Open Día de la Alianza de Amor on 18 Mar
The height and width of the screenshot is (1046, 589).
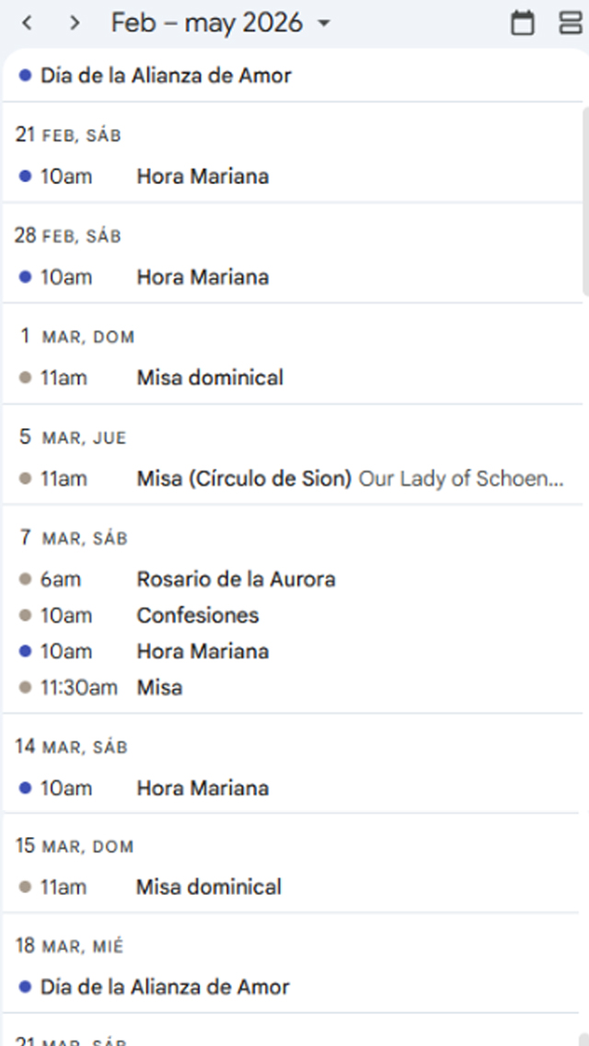tap(165, 988)
